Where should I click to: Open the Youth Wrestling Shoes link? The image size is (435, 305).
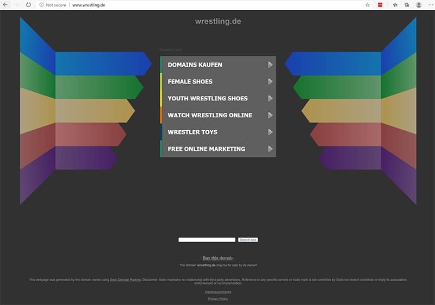(x=207, y=98)
